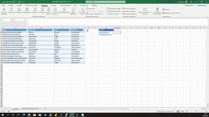The height and width of the screenshot is (117, 209).
Task: Click the Windows Start button
Action: 2,115
